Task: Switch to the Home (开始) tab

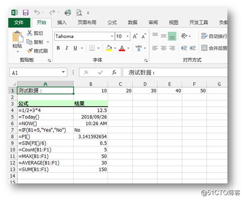Action: 42,23
